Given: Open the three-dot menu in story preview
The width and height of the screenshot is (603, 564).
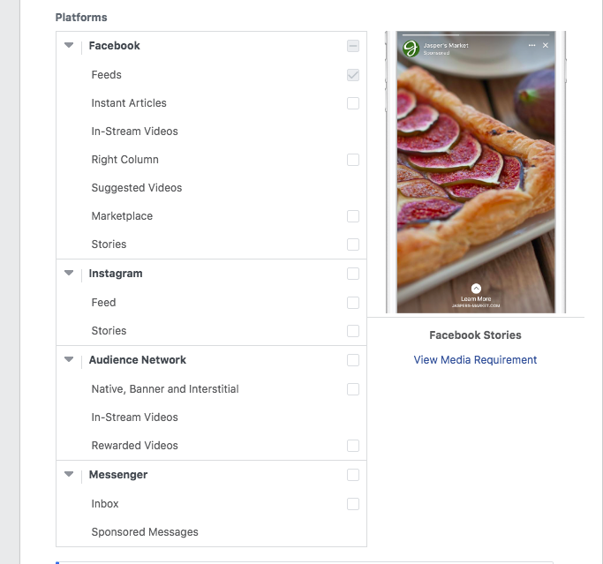Looking at the screenshot, I should [x=531, y=45].
